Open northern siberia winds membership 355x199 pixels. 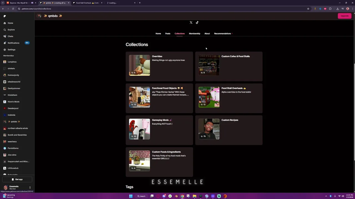click(17, 128)
